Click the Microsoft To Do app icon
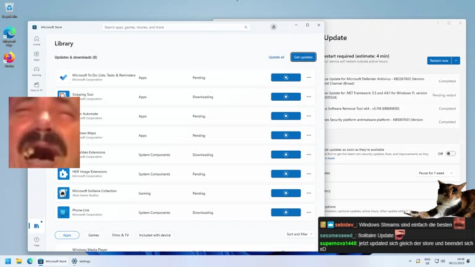 tap(64, 77)
